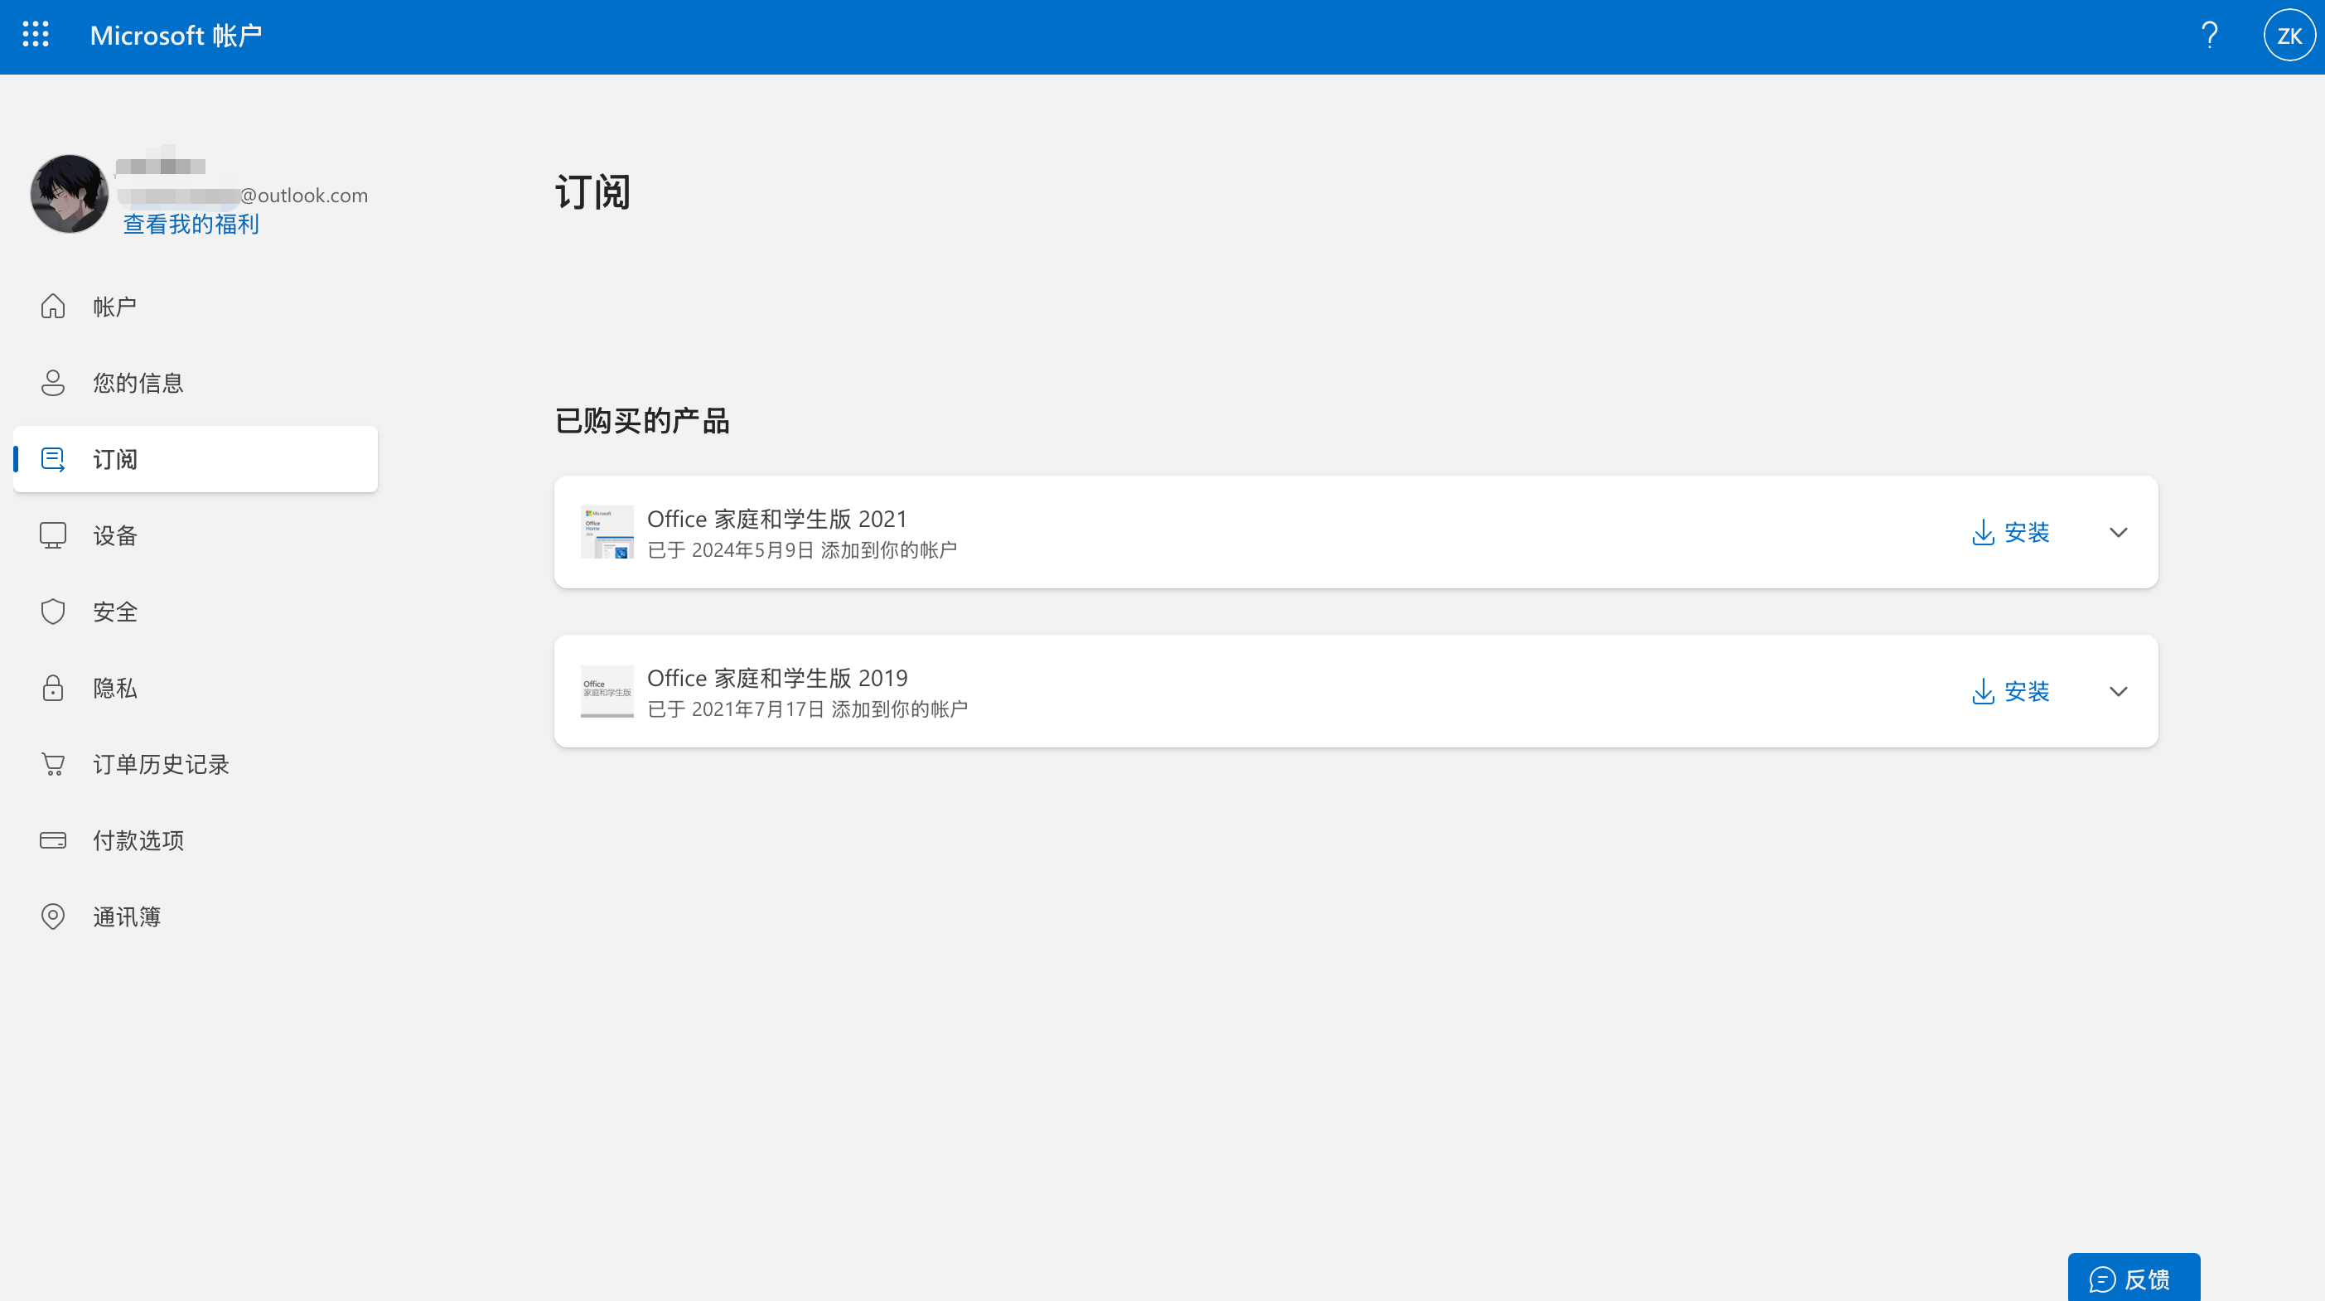
Task: Click the Office 2021 product box thumbnail
Action: [x=607, y=532]
